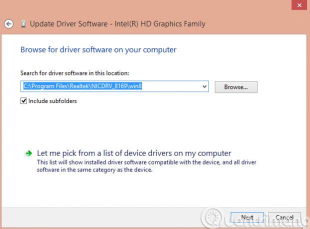Click the back arrow in the wizard header
Viewport: 310px width, 229px height.
8,23
